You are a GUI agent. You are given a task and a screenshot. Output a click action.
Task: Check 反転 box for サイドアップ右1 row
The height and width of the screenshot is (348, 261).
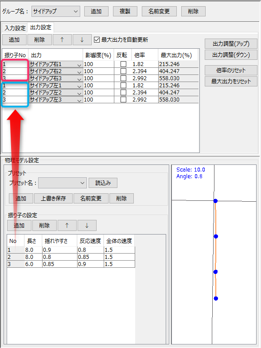[123, 64]
